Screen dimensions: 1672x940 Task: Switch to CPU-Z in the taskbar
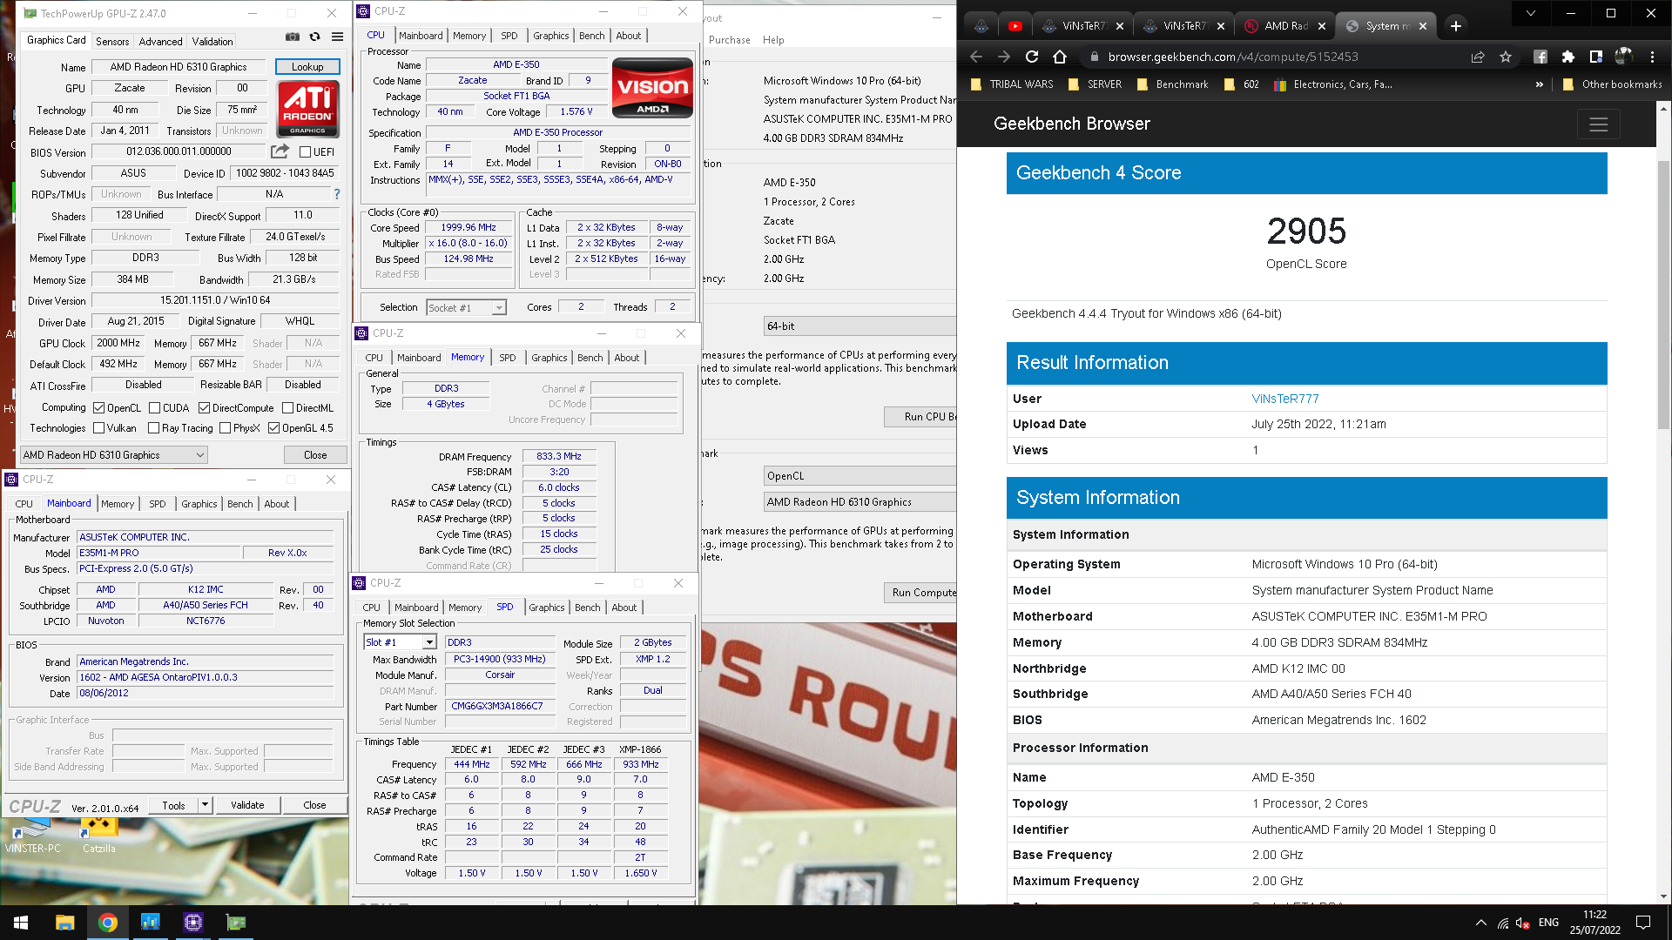pos(193,923)
